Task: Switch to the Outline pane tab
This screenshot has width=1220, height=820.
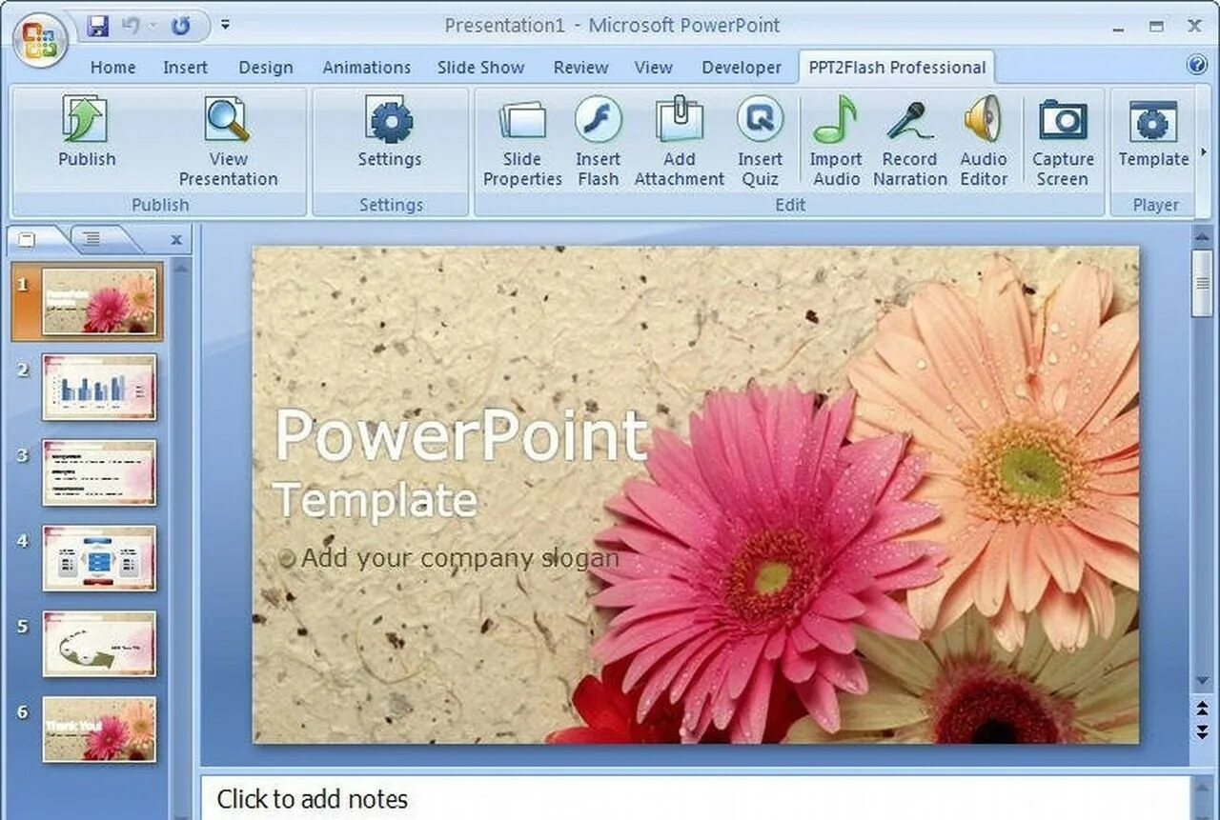Action: [x=92, y=240]
